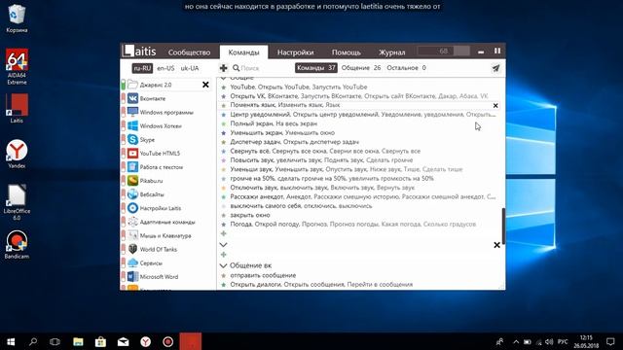Toggle the Microsoft Word enable switch
The width and height of the screenshot is (623, 350).
(x=124, y=276)
